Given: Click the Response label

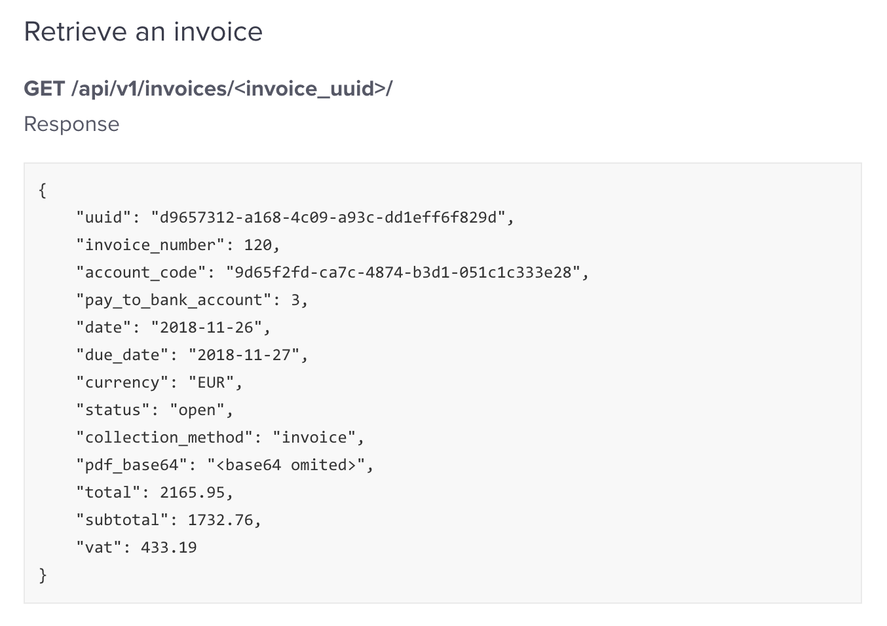Looking at the screenshot, I should click(x=72, y=124).
